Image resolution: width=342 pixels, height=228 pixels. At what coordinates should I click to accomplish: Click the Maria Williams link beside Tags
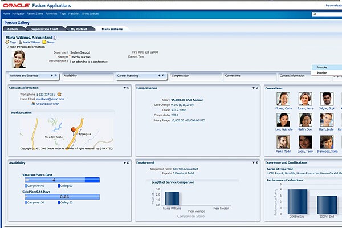(x=31, y=42)
